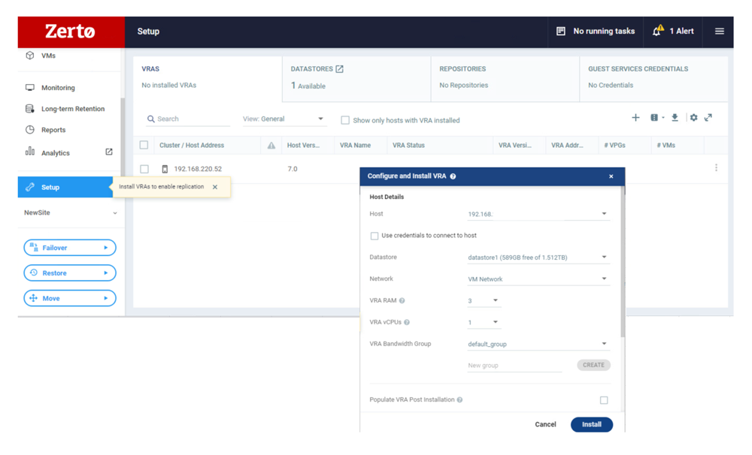Screen dimensions: 752x455
Task: Click Cancel in the VRA dialog
Action: [545, 425]
